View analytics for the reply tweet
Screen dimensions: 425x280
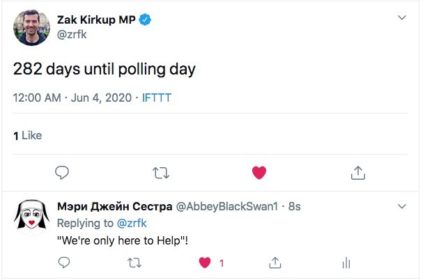(x=346, y=263)
